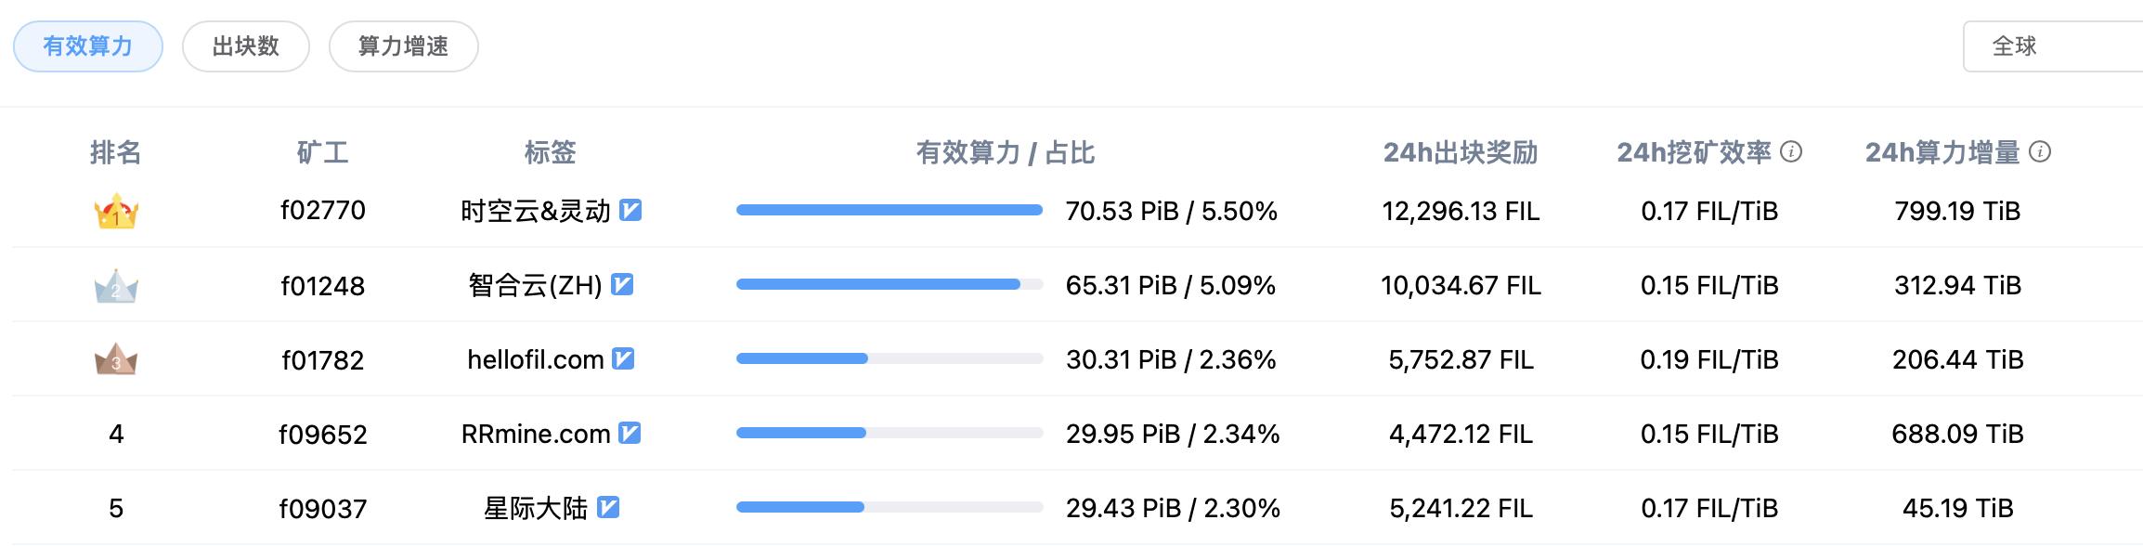Select the 有效算力 filter tab
Viewport: 2143px width, 546px height.
(88, 46)
